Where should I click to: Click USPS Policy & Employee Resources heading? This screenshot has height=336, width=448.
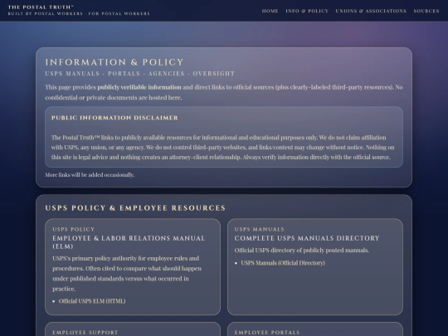[x=135, y=207]
